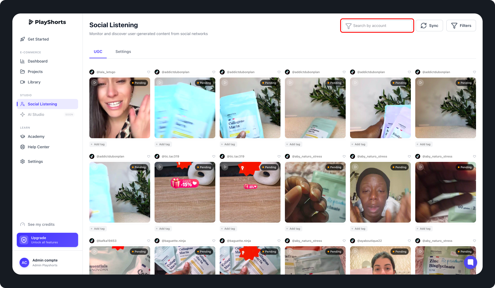Select AI Studio in the sidebar

[x=47, y=115]
